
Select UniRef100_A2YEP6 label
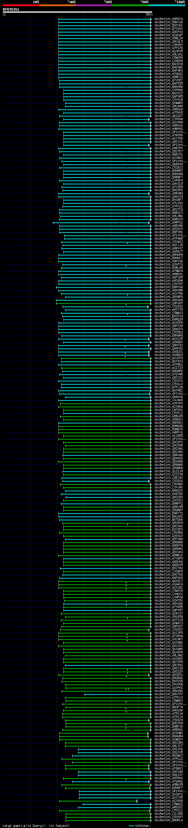168,323
